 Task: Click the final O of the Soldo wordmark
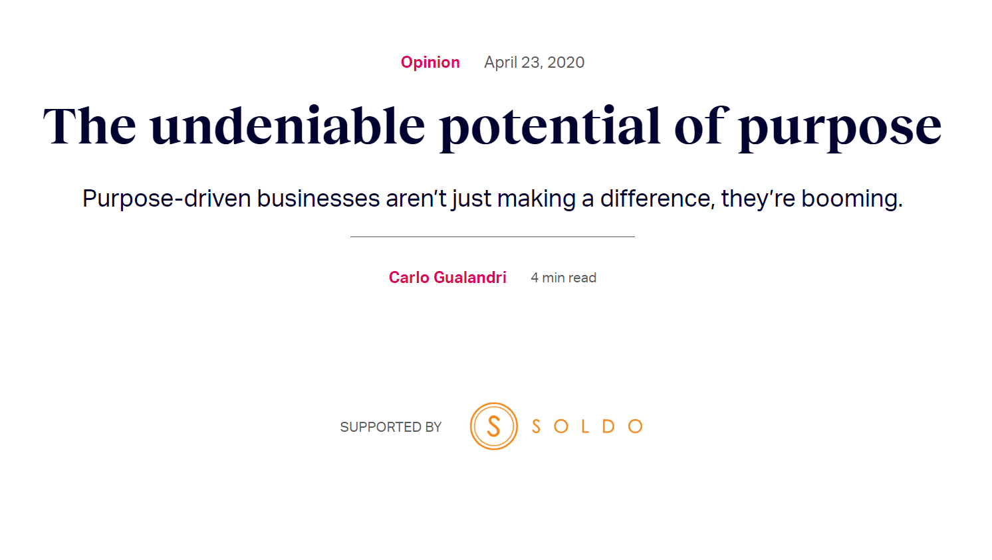click(635, 426)
